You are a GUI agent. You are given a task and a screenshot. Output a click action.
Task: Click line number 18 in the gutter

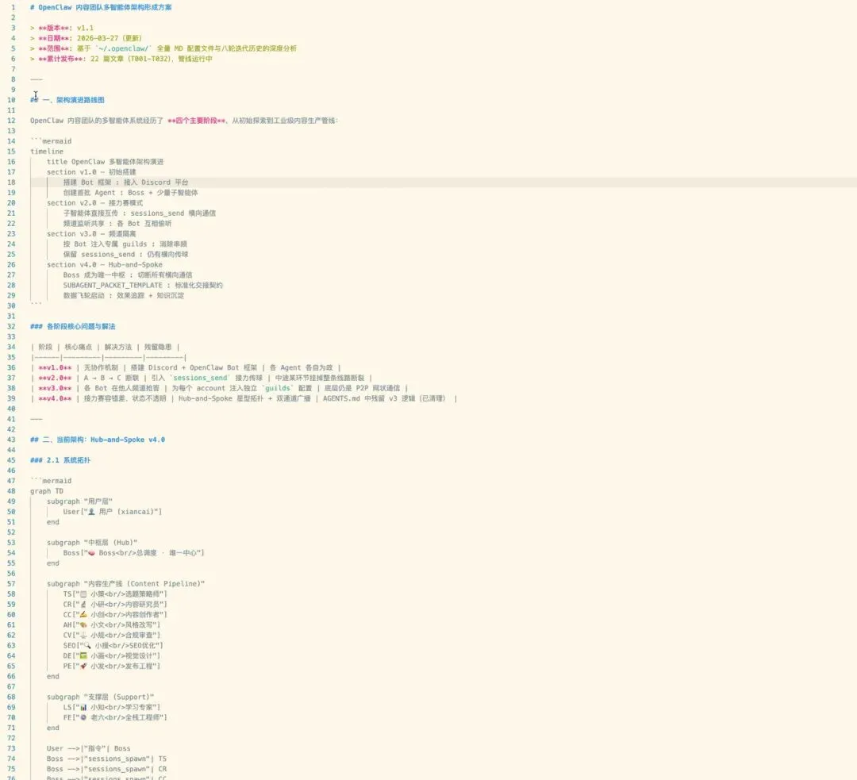click(11, 183)
